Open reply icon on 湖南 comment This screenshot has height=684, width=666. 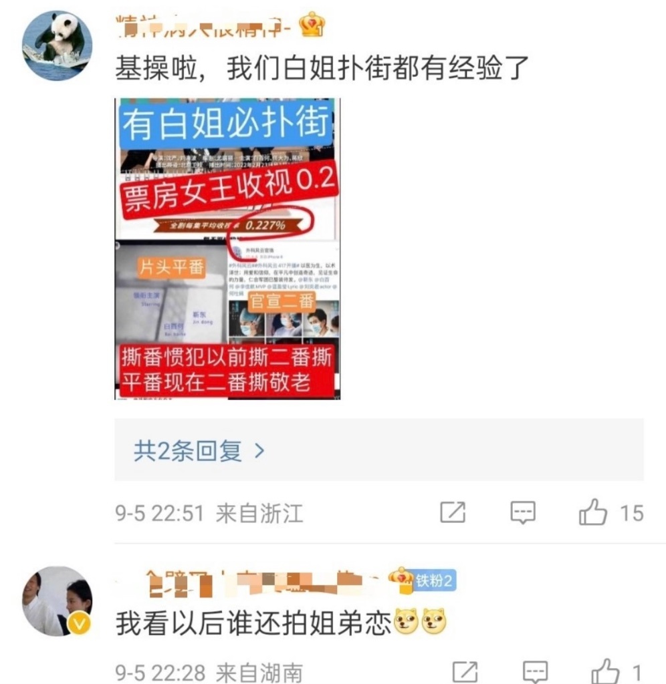536,671
